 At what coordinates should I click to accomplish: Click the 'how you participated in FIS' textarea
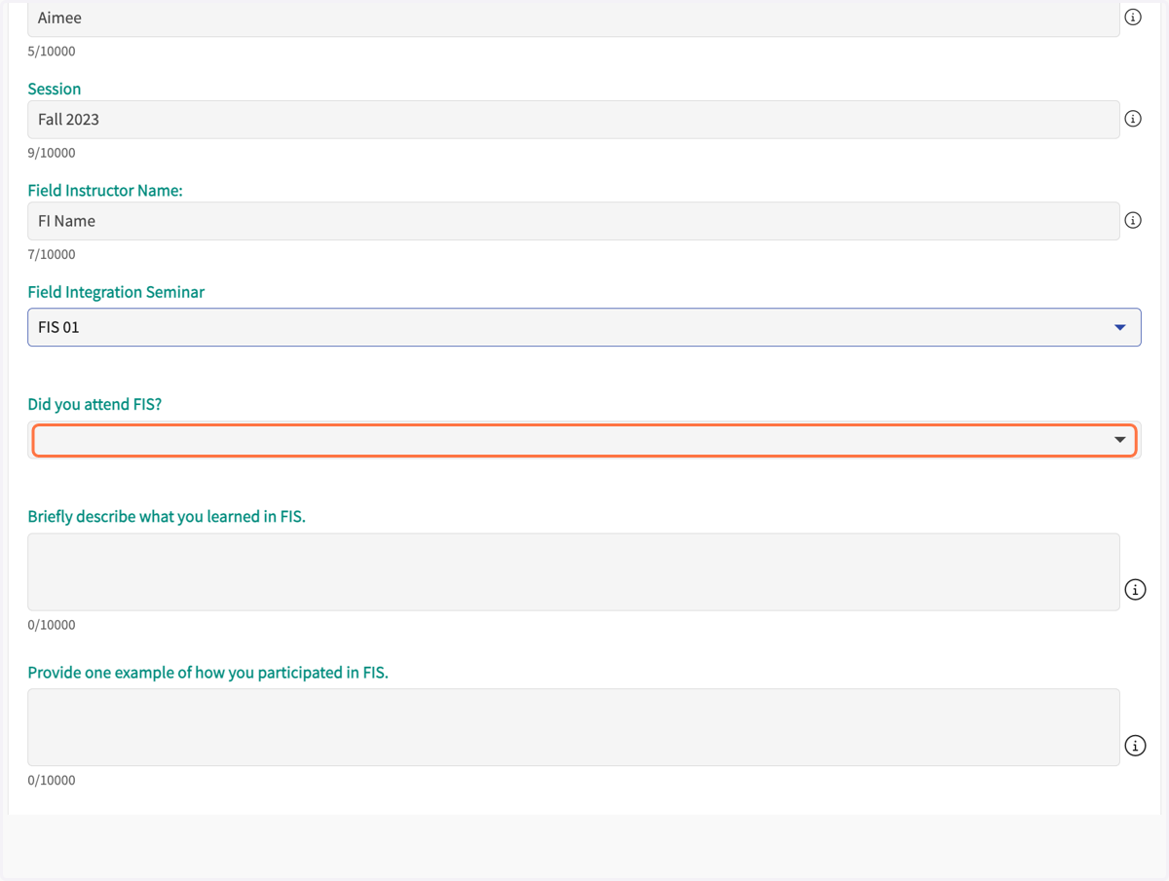574,727
